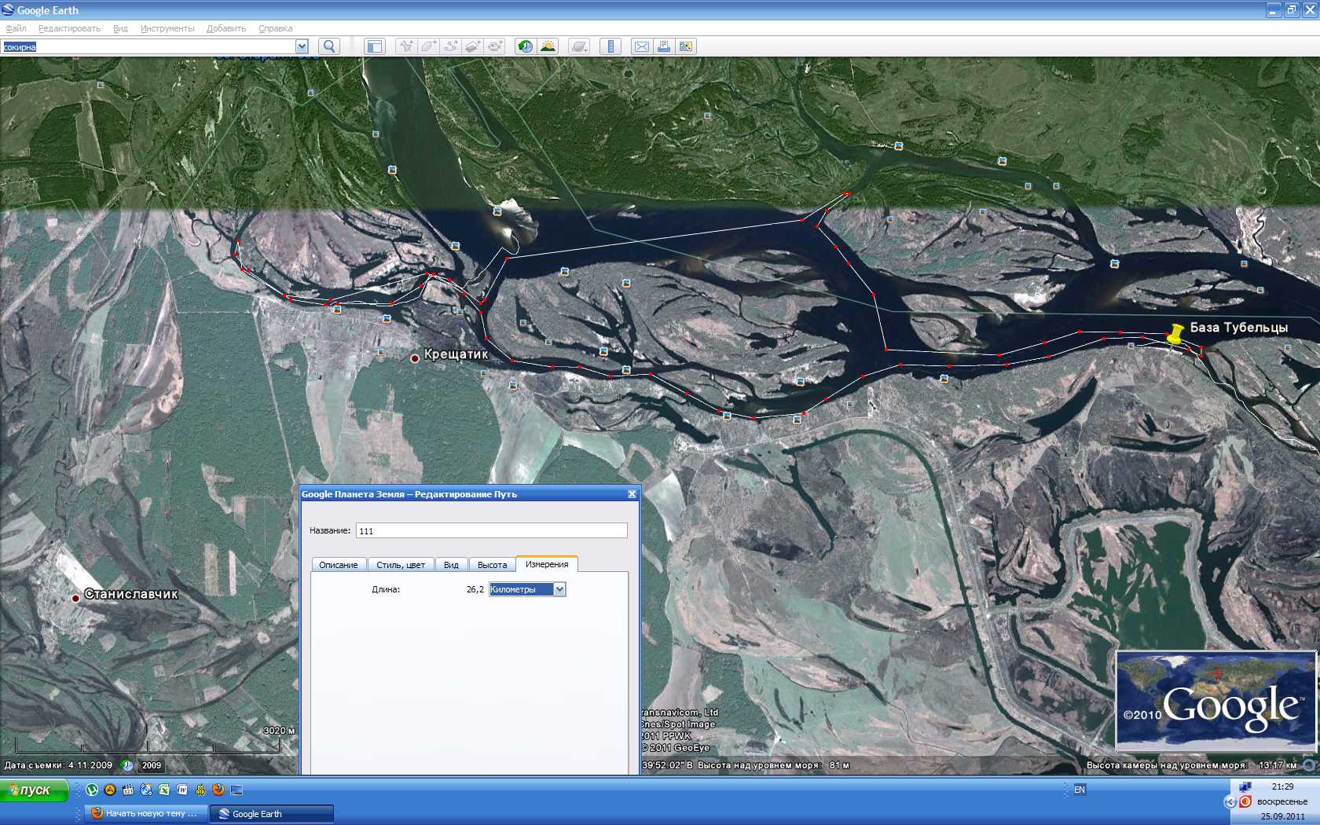This screenshot has width=1320, height=825.
Task: Open the Вид menu in menu bar
Action: pos(120,28)
